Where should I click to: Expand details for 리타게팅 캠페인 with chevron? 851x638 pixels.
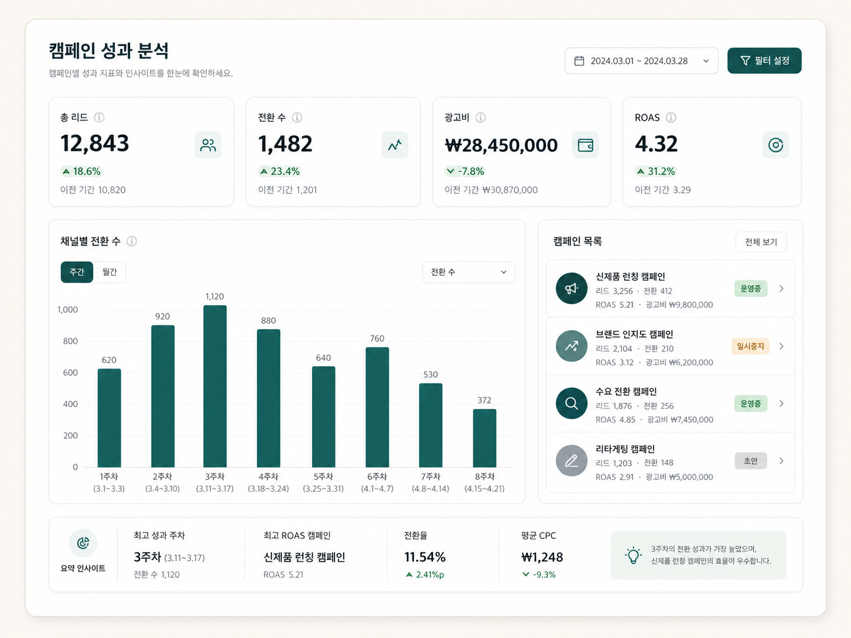(782, 461)
